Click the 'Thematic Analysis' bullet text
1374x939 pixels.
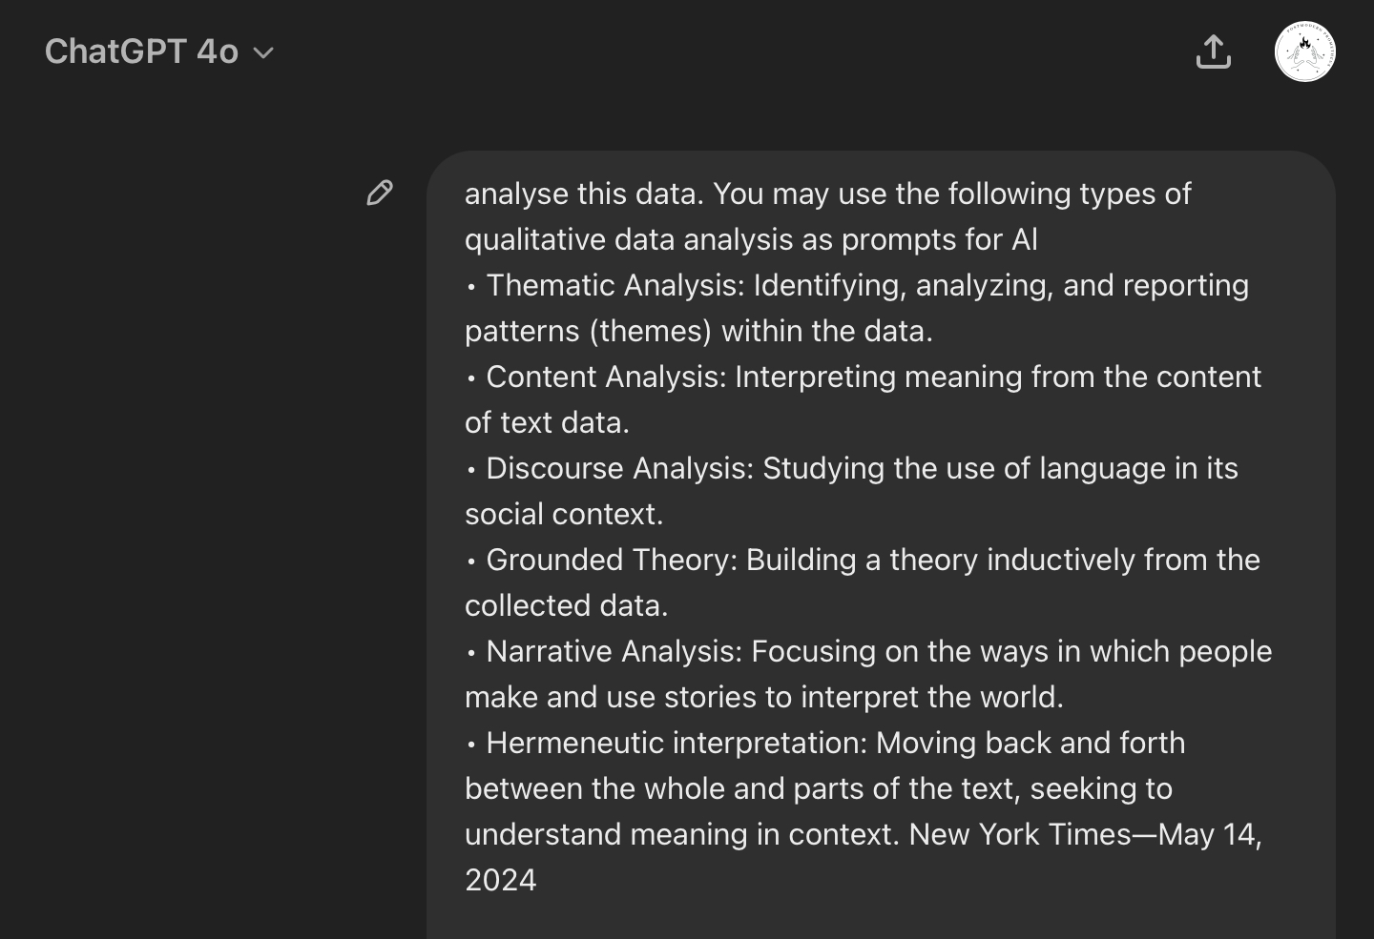coord(616,285)
